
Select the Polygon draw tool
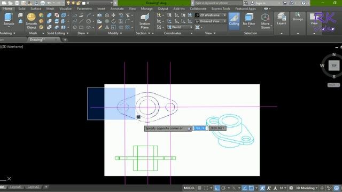click(75, 27)
